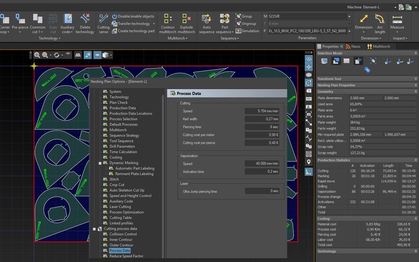Select Costing in the options tree
The height and width of the screenshot is (262, 419).
coord(116,158)
